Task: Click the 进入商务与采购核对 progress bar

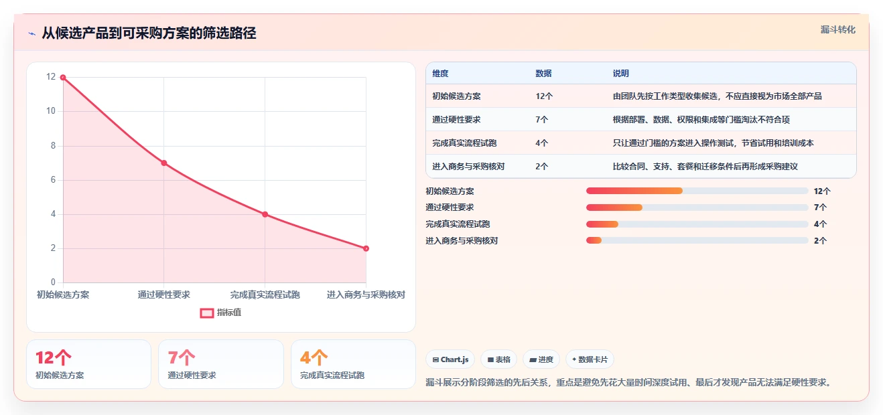Action: coord(697,240)
